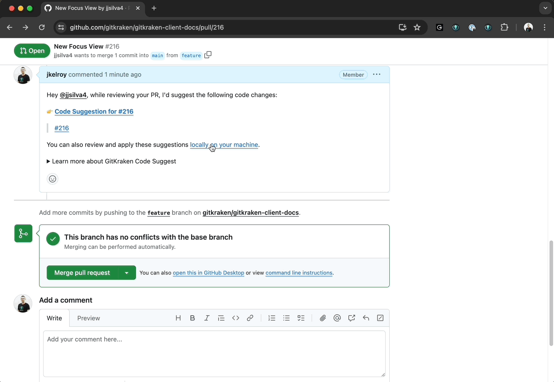Insert a quote block icon

[221, 318]
